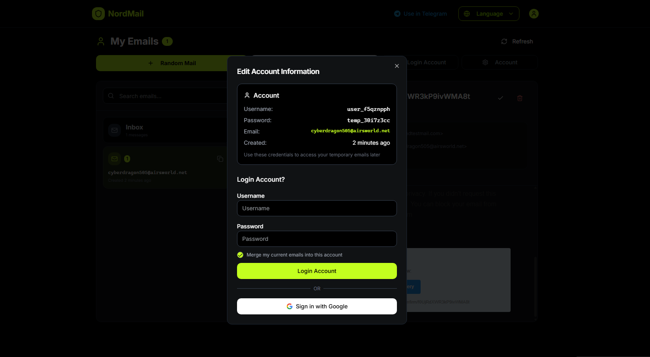
Task: Click the checkmark icon beside email subject
Action: (x=501, y=98)
